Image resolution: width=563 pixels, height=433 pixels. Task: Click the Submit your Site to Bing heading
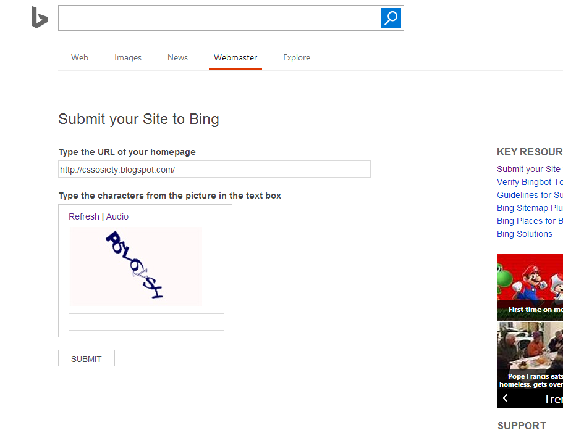[138, 120]
